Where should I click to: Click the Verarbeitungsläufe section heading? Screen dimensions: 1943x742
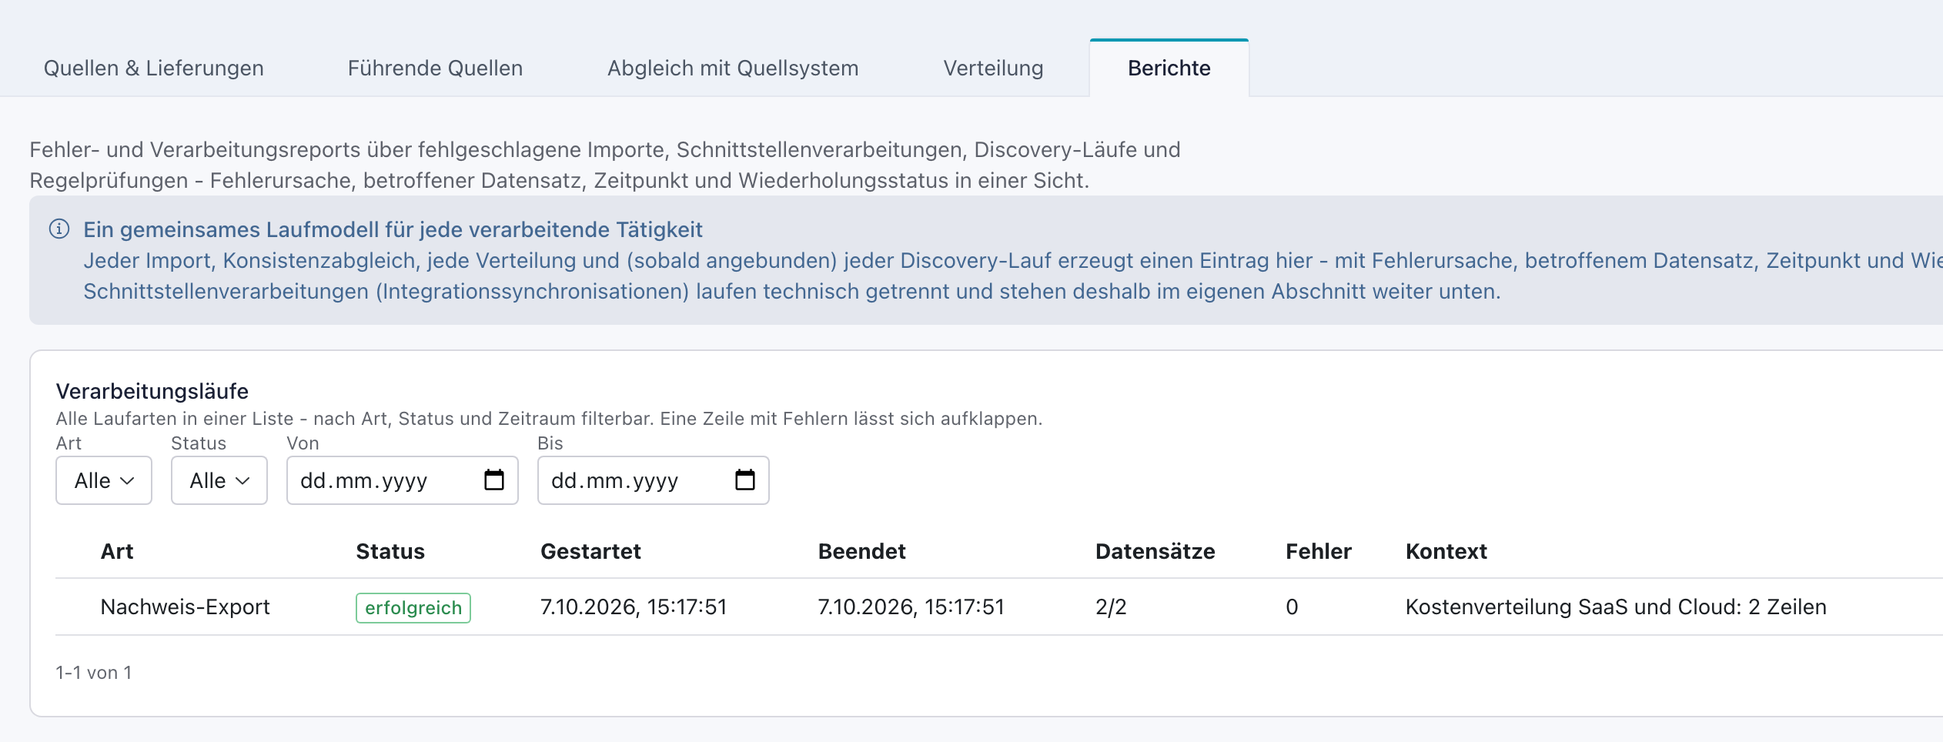tap(152, 391)
